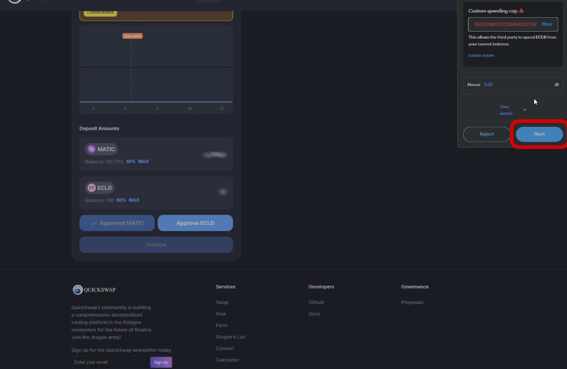
Task: Open Dragon's Lair footer link
Action: click(x=230, y=337)
